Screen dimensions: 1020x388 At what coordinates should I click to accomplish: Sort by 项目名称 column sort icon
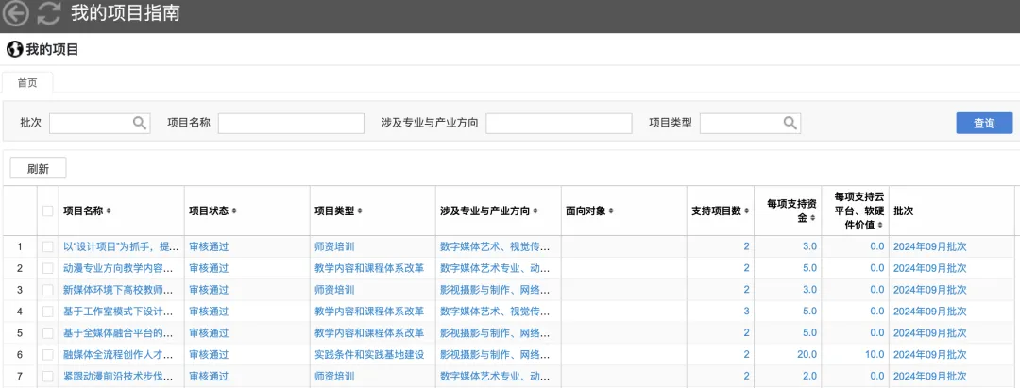(109, 211)
